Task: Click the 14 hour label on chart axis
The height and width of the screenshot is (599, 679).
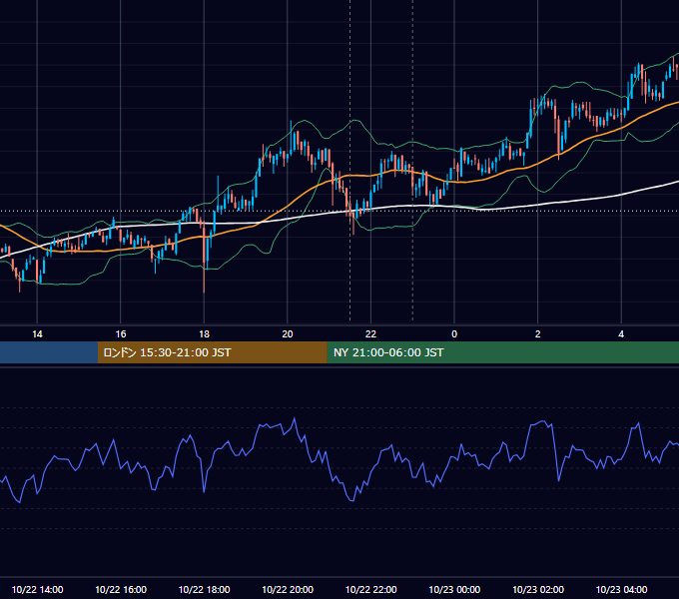Action: [x=37, y=334]
